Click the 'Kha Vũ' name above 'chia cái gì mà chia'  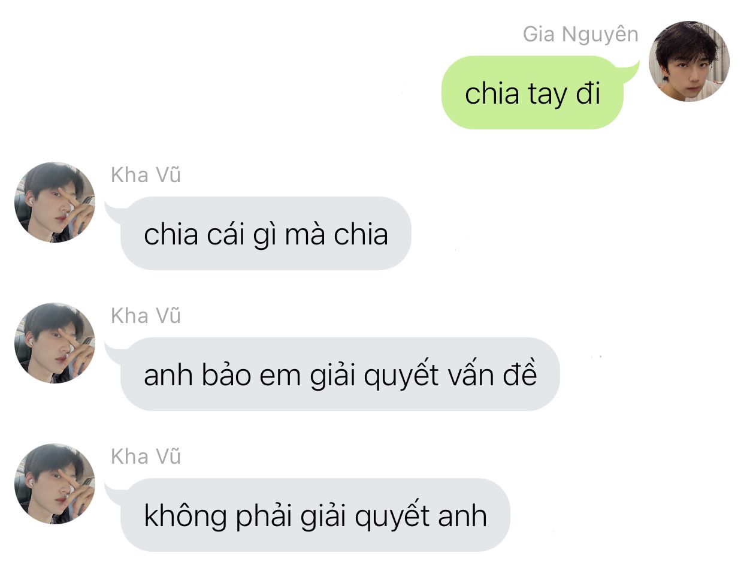point(146,174)
